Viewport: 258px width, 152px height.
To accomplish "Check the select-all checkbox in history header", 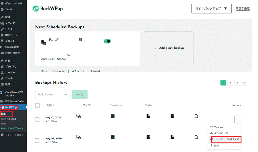I will coord(37,105).
